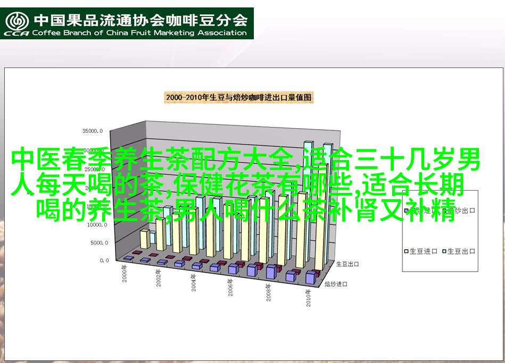Select the 2002年 axis label
This screenshot has height=363, width=505.
coord(159,278)
